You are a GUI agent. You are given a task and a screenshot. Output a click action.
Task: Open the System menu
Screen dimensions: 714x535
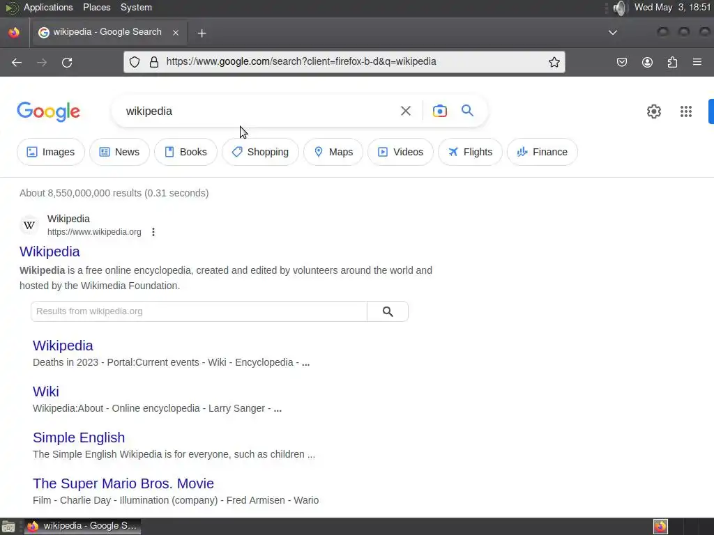(x=136, y=8)
